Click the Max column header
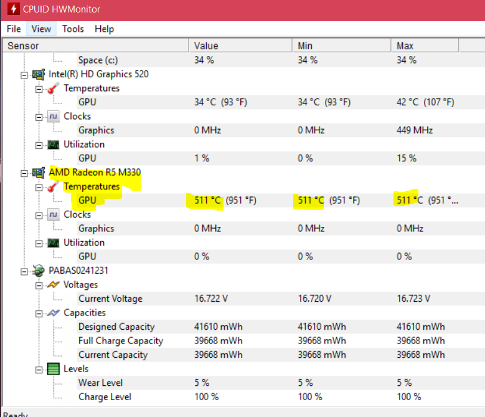The width and height of the screenshot is (485, 417). (x=425, y=46)
